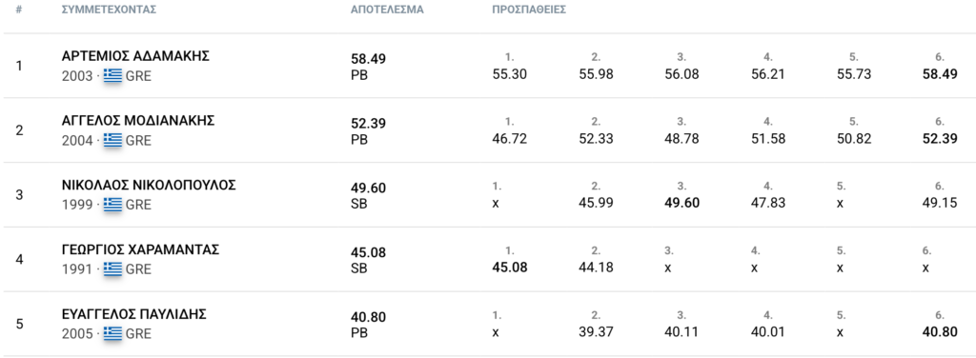This screenshot has height=358, width=976.
Task: Click the Greek flag under ΕΥΑΓΓΕΛΟΣ ΠΑΥΛΙΔΗΣ
Action: point(112,334)
